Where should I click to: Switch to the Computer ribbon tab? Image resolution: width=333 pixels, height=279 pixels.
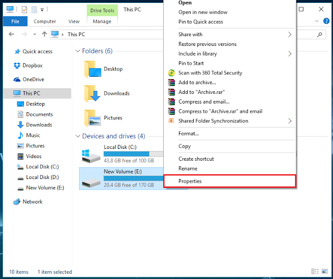pyautogui.click(x=45, y=21)
